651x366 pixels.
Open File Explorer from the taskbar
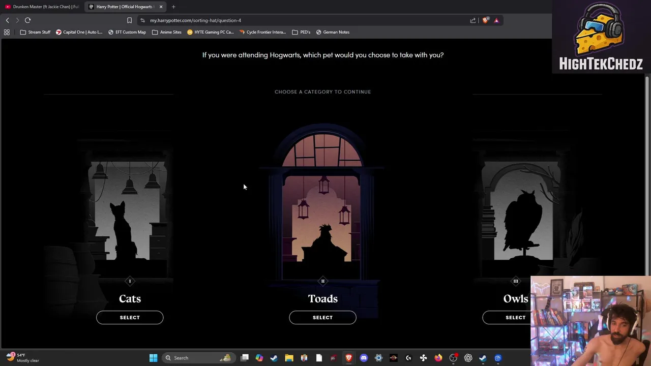[289, 358]
